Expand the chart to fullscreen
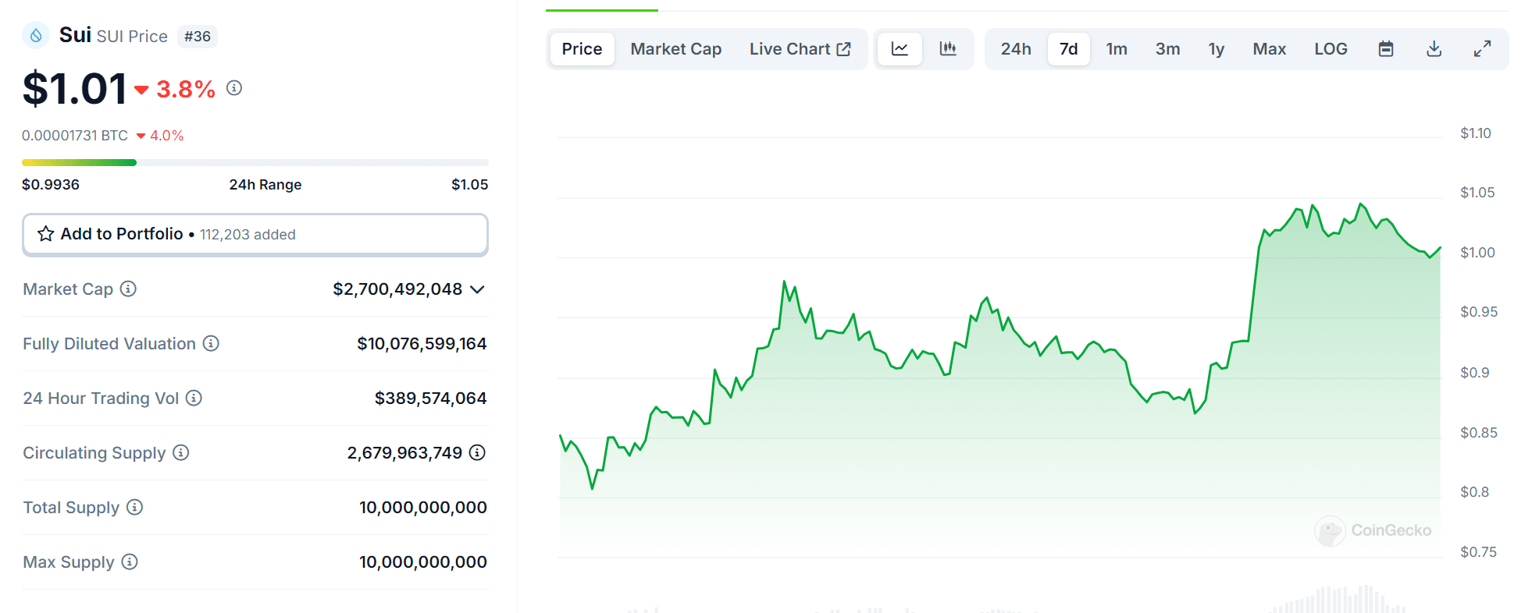This screenshot has width=1532, height=613. (1482, 49)
